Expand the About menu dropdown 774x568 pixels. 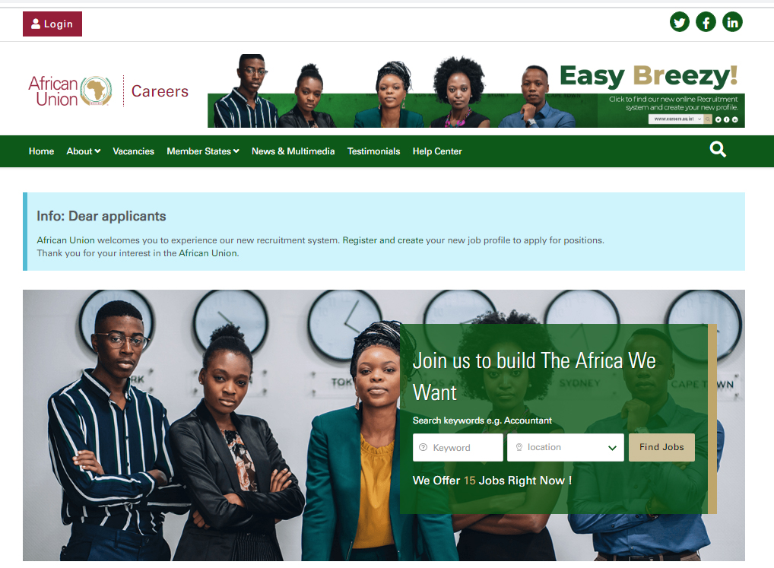coord(84,151)
